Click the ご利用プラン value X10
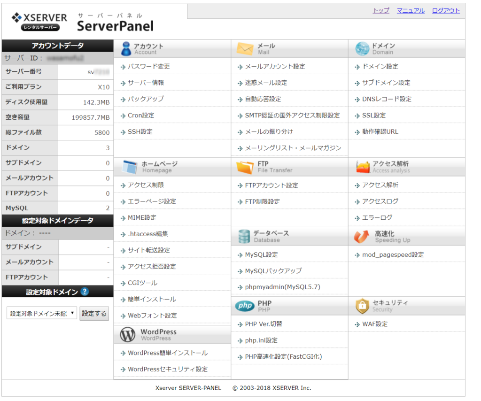Image resolution: width=481 pixels, height=401 pixels. (104, 87)
